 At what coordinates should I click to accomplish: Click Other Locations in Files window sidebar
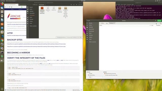[x=33, y=26]
